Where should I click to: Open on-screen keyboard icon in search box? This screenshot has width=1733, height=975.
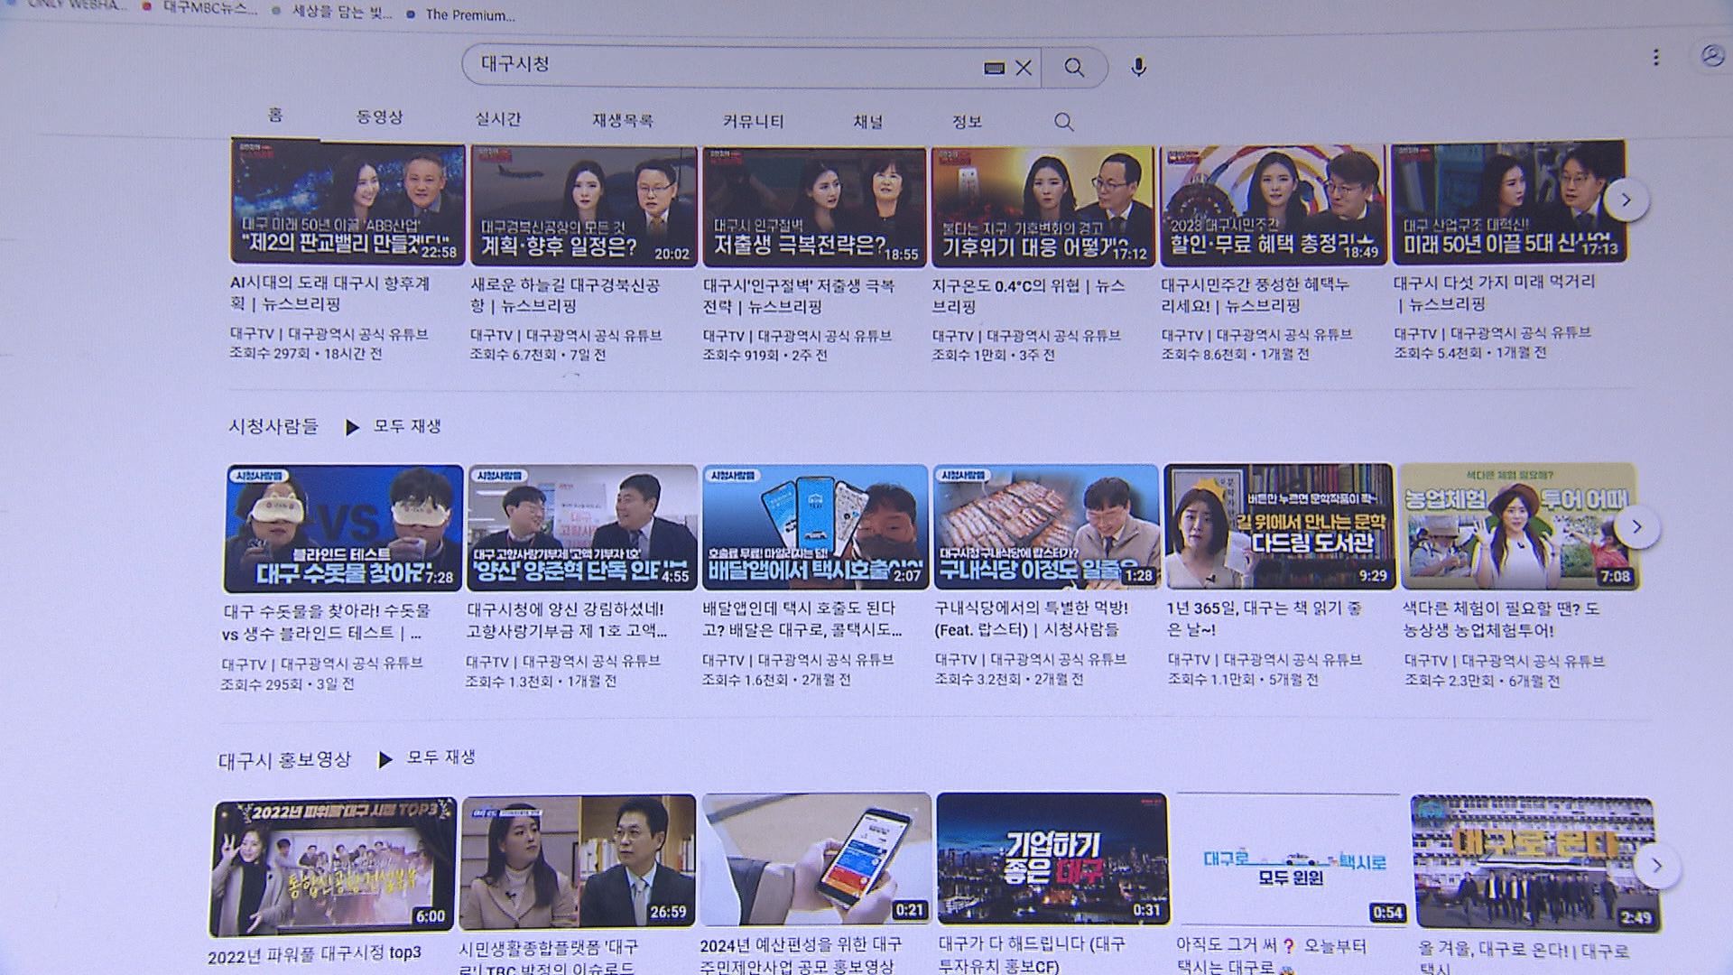click(994, 68)
